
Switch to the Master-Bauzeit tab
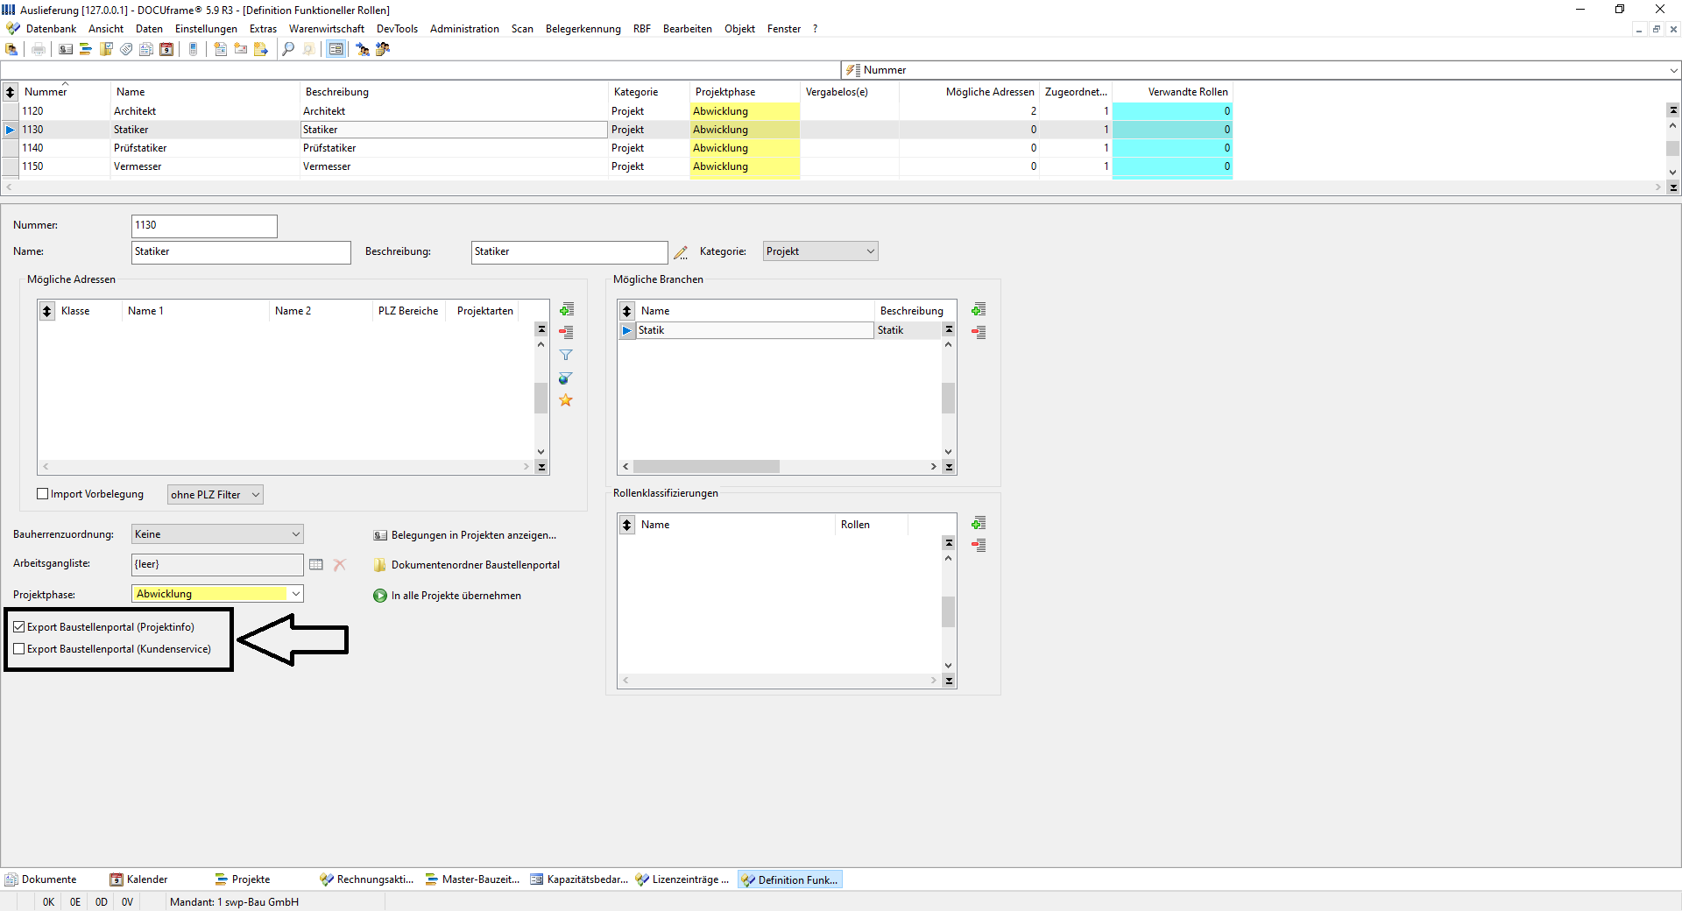(472, 879)
